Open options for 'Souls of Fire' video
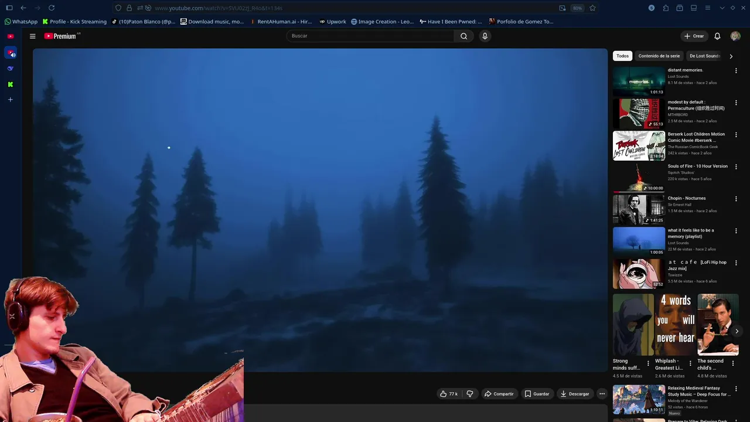The width and height of the screenshot is (750, 422). pyautogui.click(x=736, y=166)
